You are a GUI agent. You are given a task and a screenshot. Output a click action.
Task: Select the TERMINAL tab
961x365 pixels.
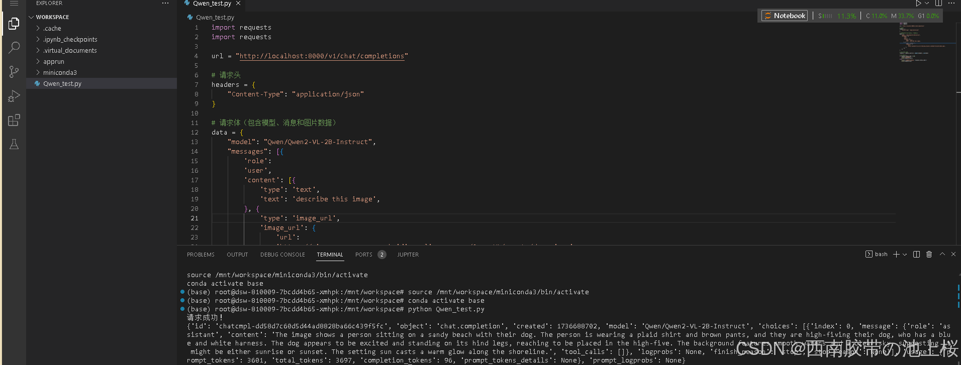(x=330, y=255)
